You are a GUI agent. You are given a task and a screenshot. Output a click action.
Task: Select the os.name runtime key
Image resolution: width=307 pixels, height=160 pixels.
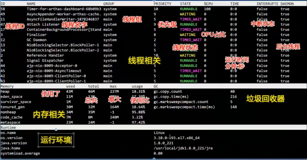click(8, 133)
